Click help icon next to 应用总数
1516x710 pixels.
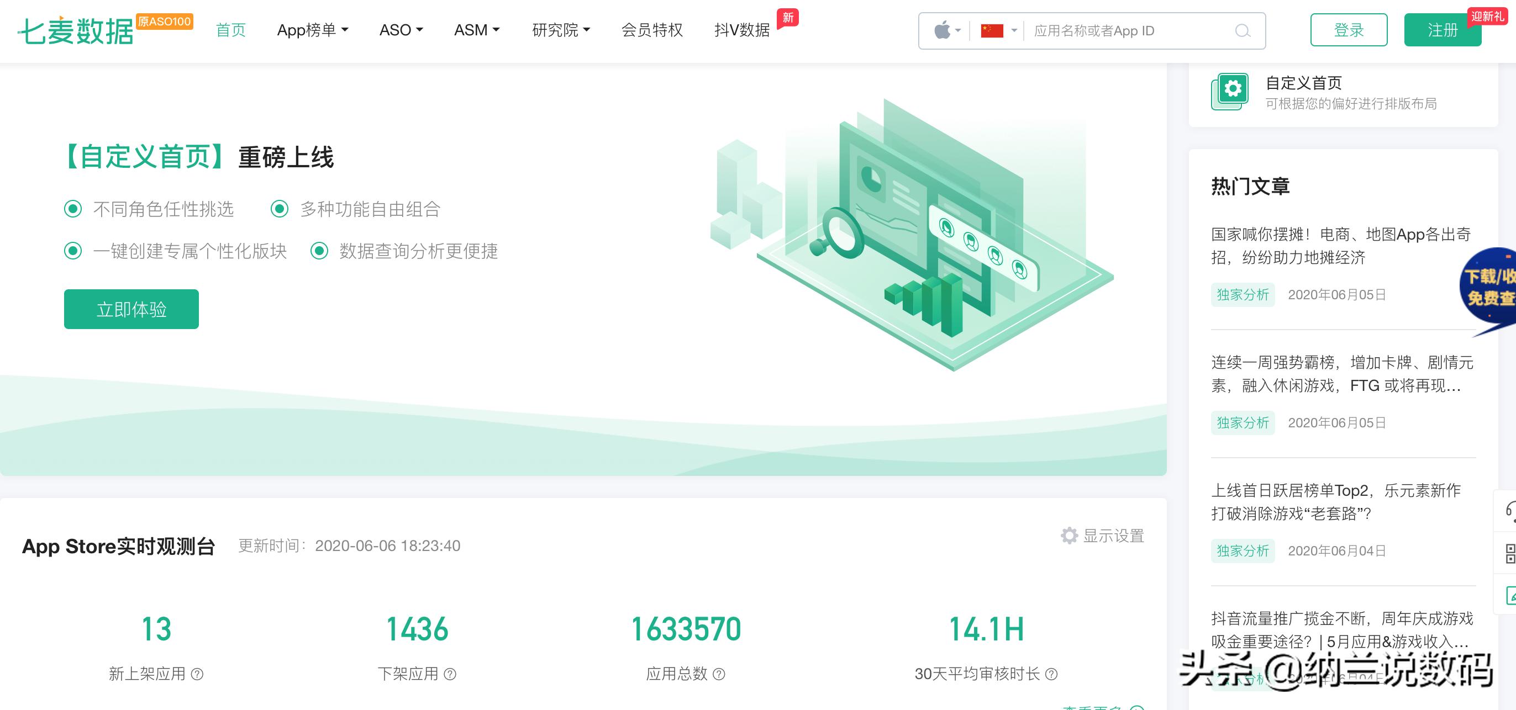click(x=719, y=674)
